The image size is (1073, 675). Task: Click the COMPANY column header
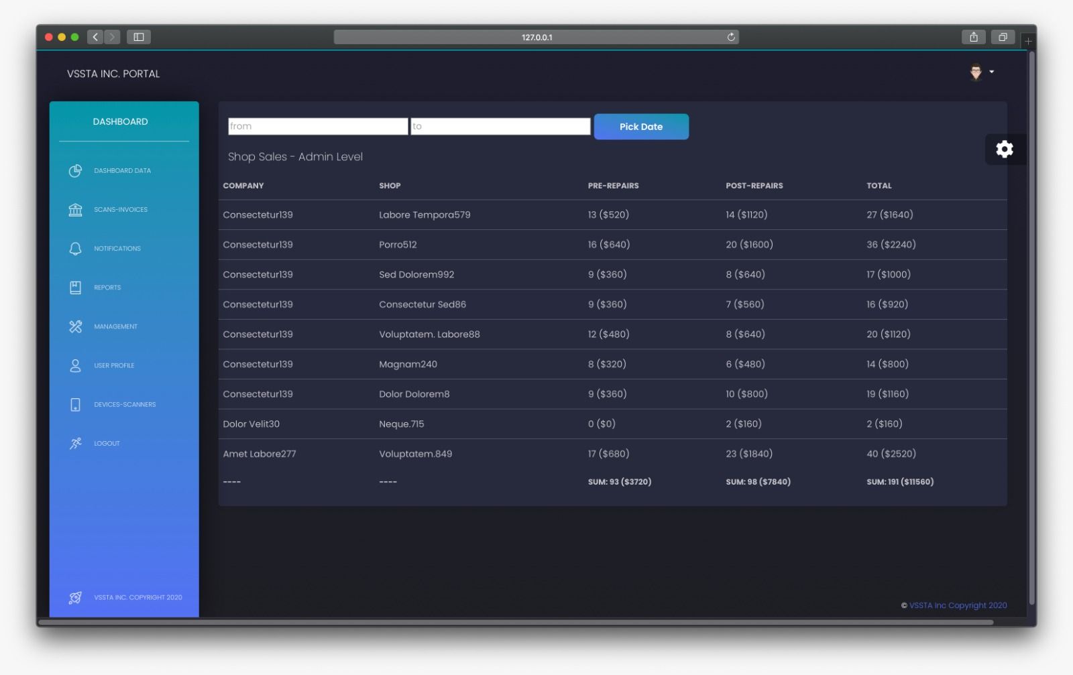point(243,186)
